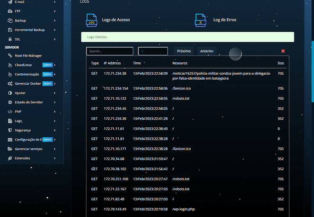Select IP address 172.71.82.48

(114, 199)
